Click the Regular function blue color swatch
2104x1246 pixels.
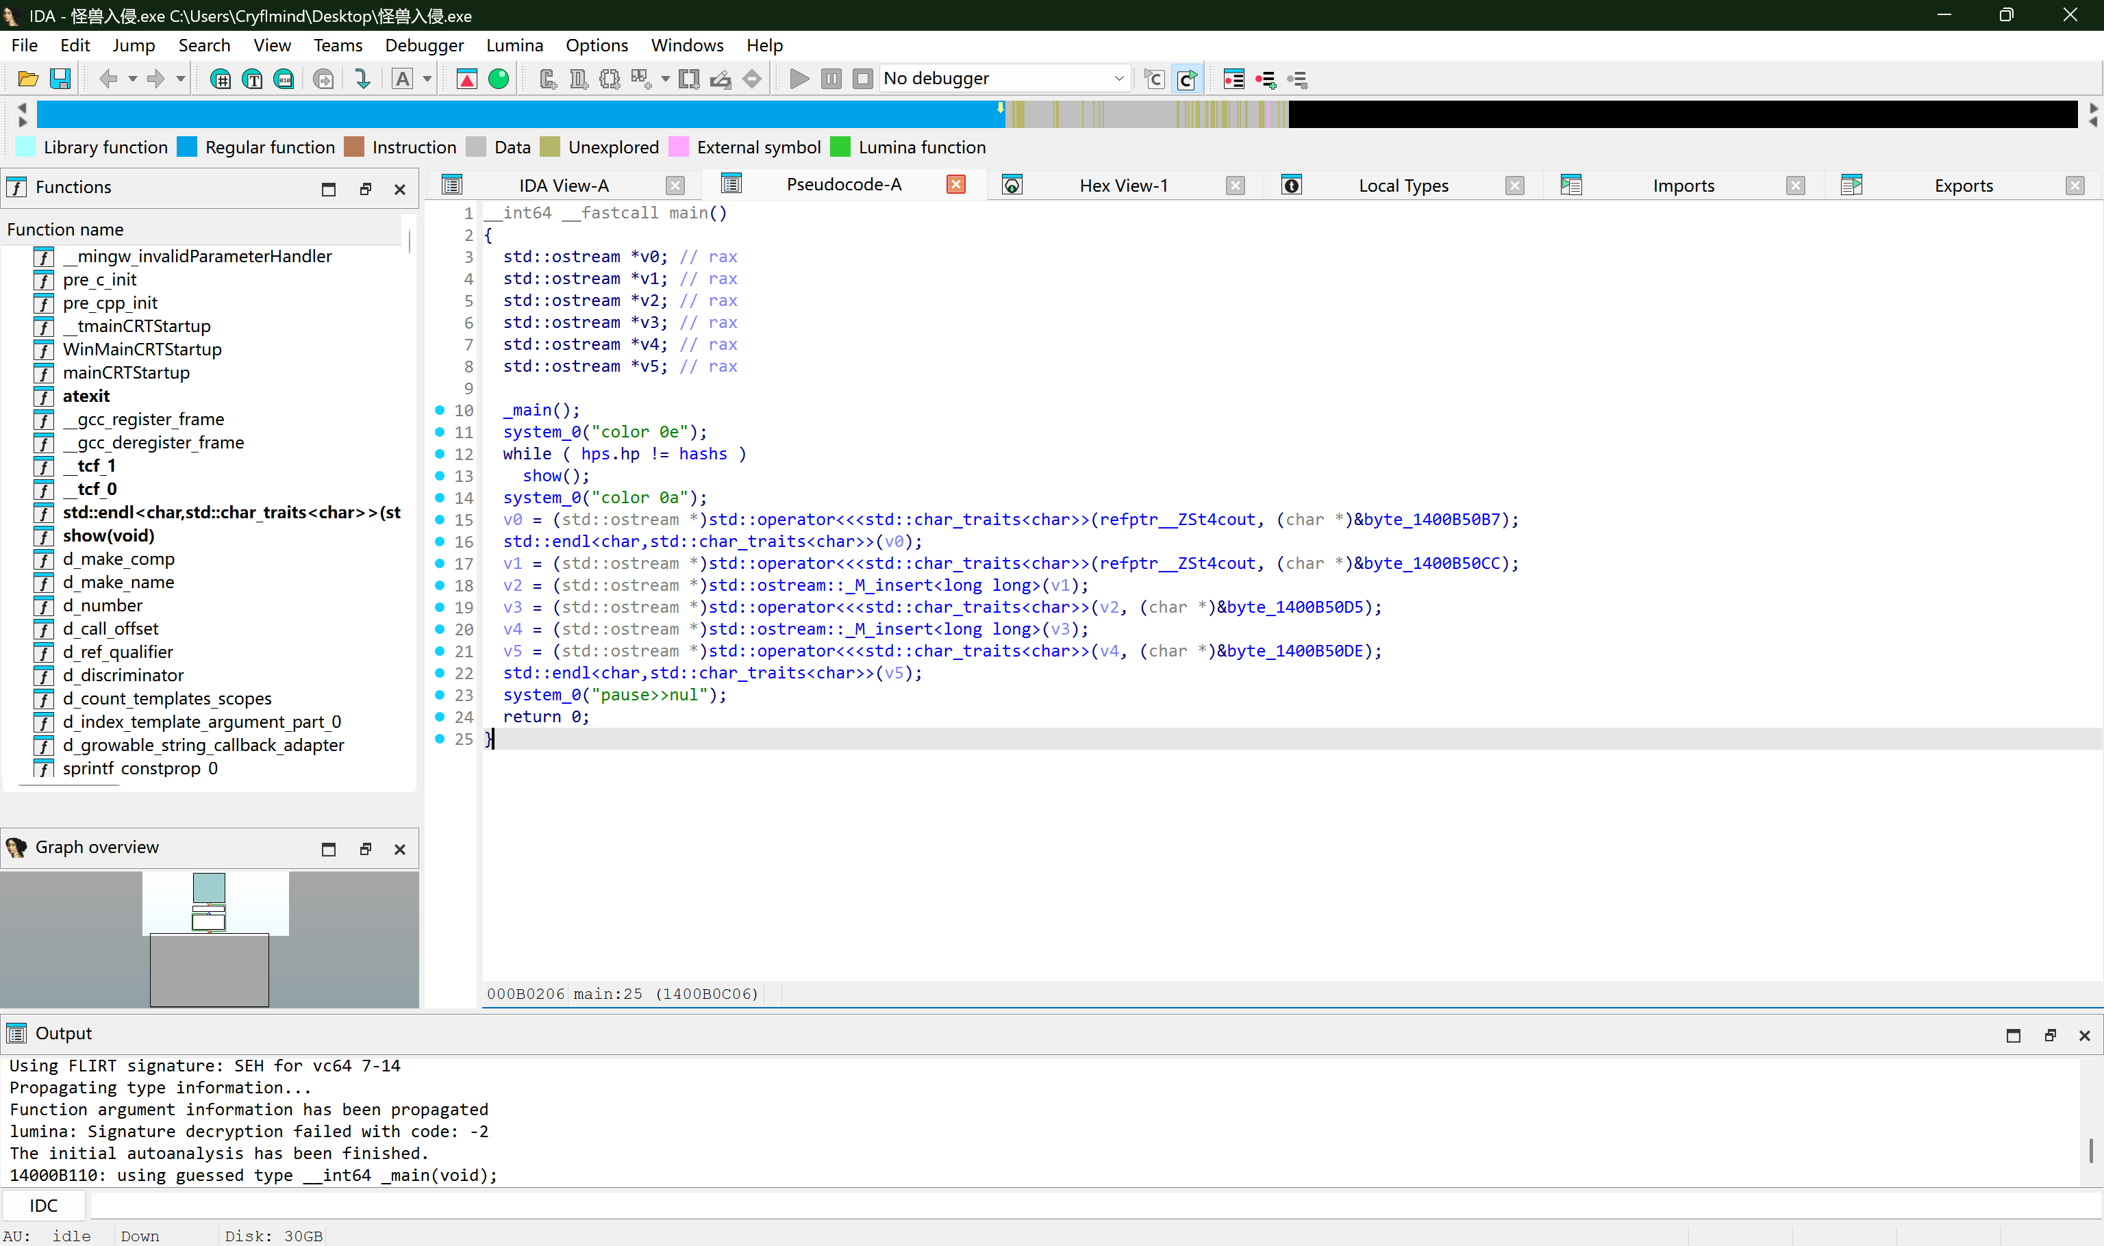(187, 148)
